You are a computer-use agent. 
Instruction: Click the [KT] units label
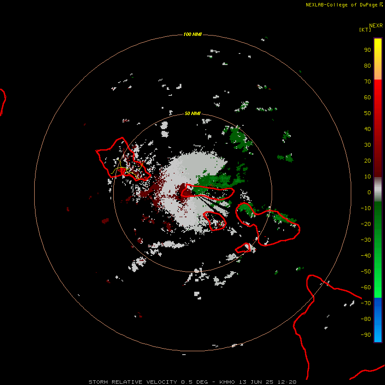coord(365,30)
